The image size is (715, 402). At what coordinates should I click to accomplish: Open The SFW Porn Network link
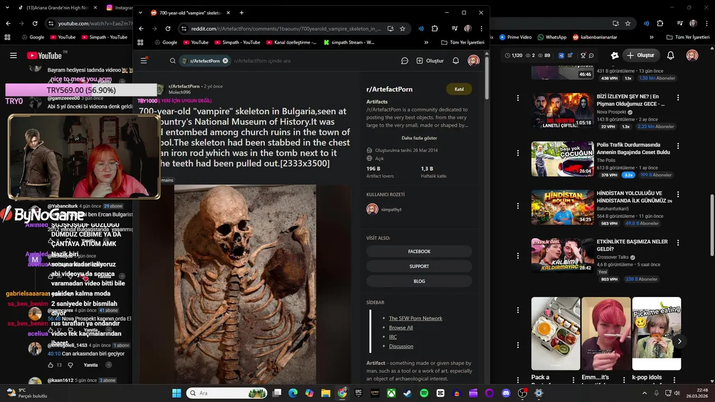tap(416, 318)
